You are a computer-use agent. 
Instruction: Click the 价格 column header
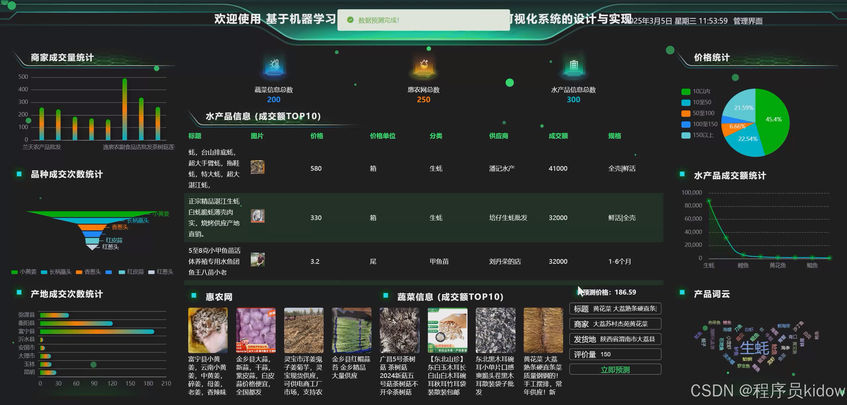click(317, 136)
